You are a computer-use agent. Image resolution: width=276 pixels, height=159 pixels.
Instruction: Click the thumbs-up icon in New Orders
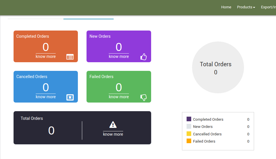point(143,57)
